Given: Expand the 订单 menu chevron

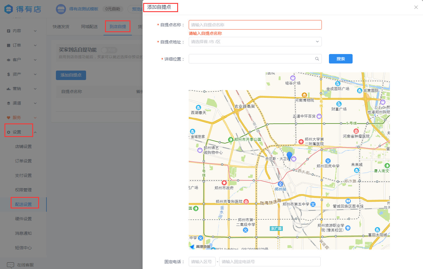Looking at the screenshot, I should [x=35, y=45].
